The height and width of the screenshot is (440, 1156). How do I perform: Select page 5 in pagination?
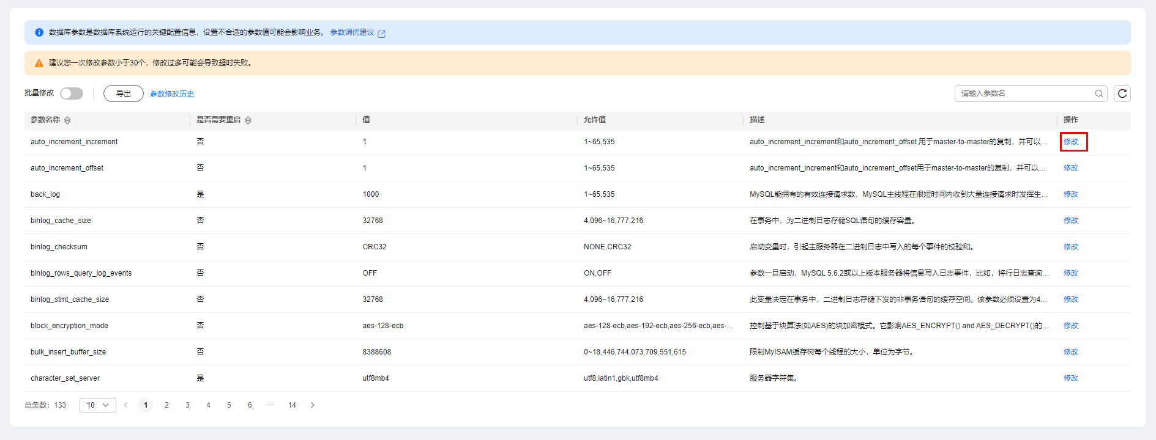click(x=229, y=405)
